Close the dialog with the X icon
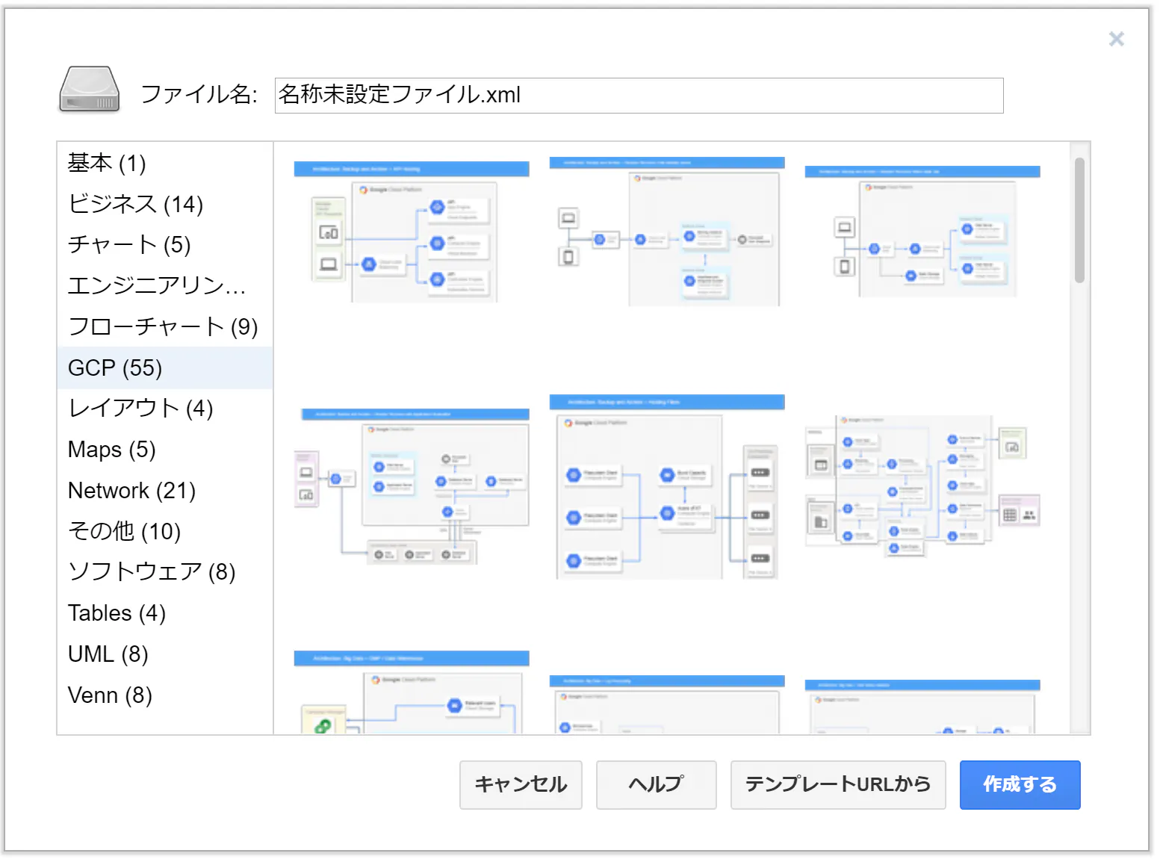This screenshot has height=859, width=1160. pyautogui.click(x=1116, y=39)
